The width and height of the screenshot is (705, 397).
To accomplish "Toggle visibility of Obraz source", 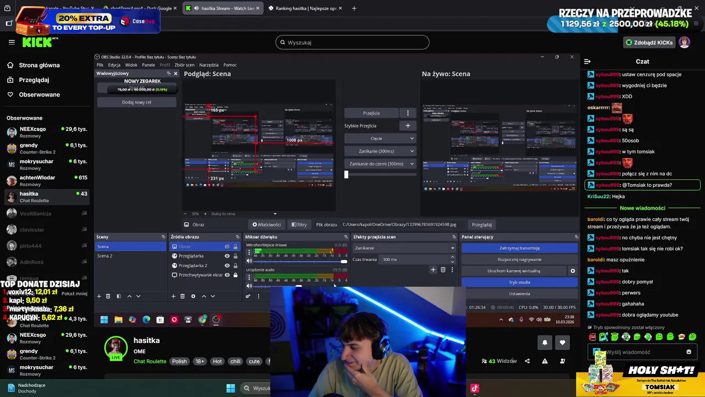I will [227, 246].
